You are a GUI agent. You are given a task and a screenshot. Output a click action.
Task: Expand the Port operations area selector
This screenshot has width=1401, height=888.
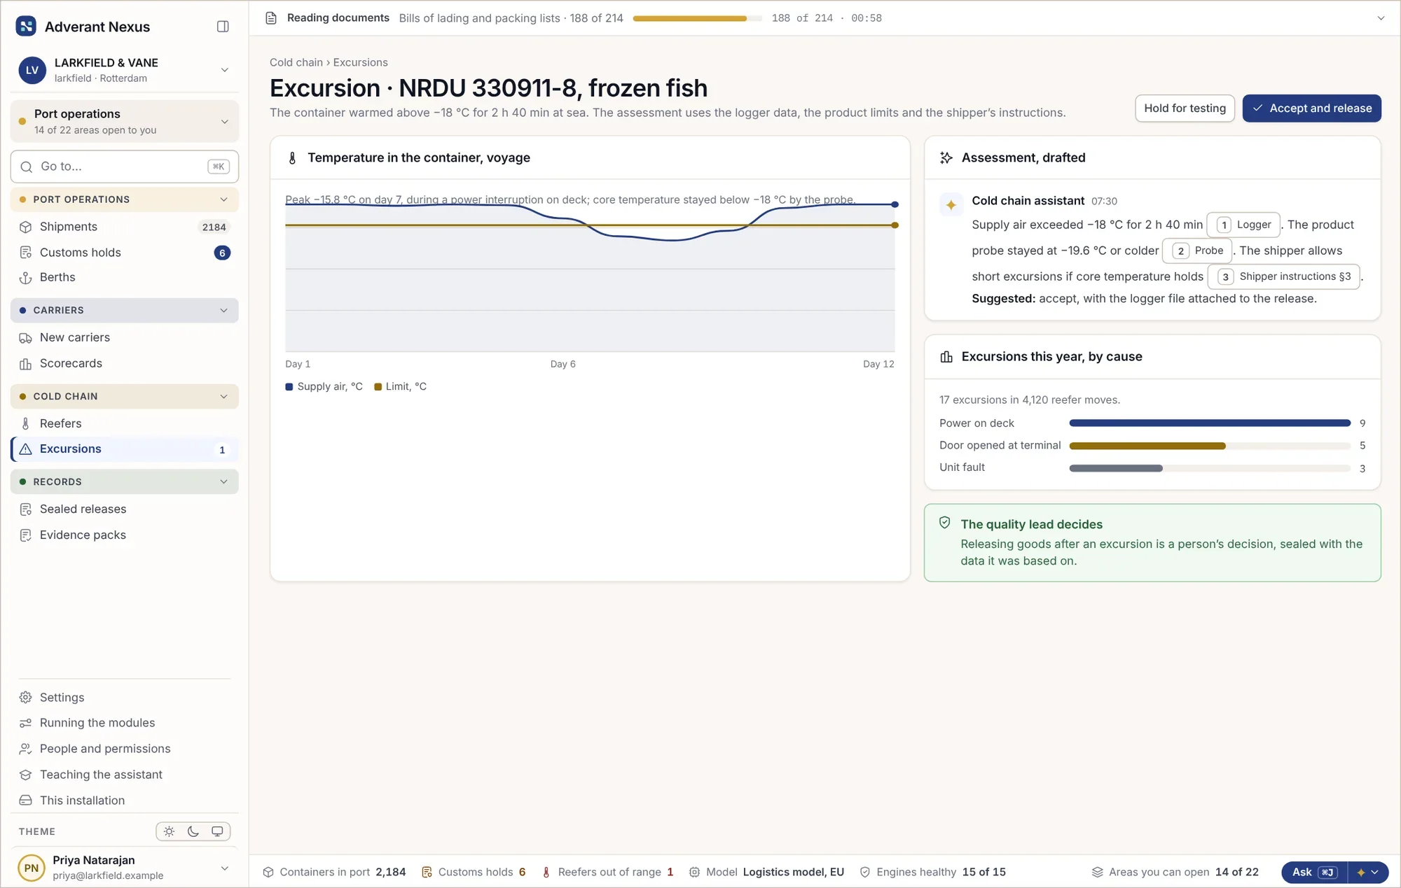(x=125, y=122)
